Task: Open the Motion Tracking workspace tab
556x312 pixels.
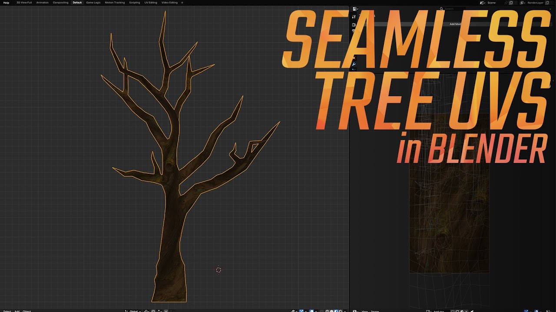Action: 115,3
